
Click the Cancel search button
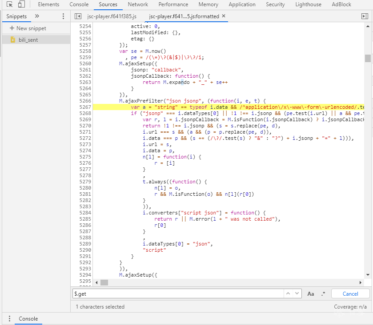click(350, 293)
